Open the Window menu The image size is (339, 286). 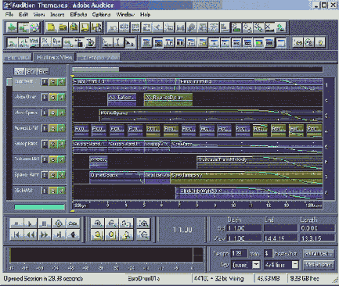tap(125, 15)
